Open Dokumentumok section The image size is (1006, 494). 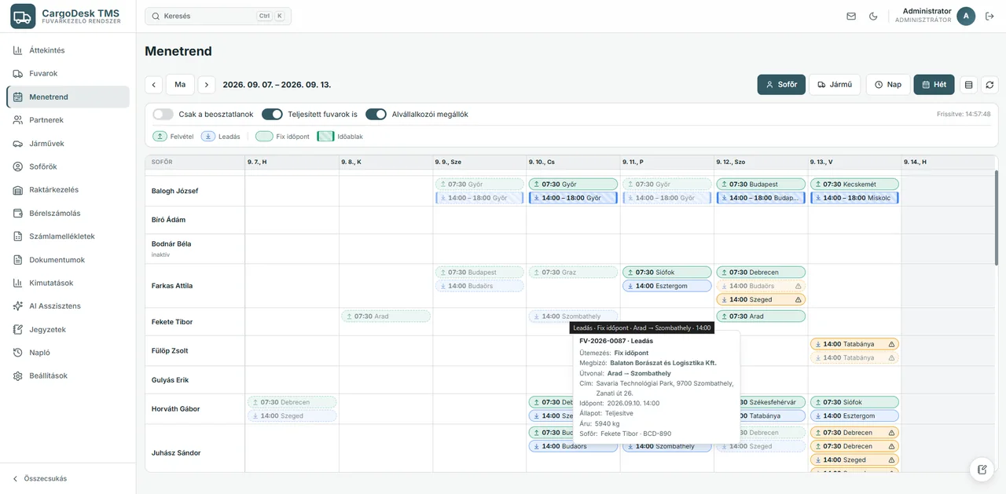coord(68,260)
